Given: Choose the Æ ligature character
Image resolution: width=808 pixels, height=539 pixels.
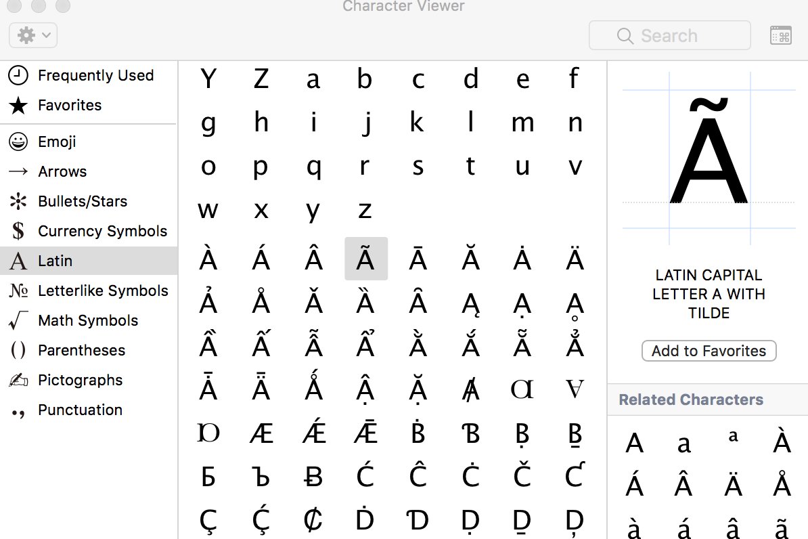Looking at the screenshot, I should [x=261, y=432].
